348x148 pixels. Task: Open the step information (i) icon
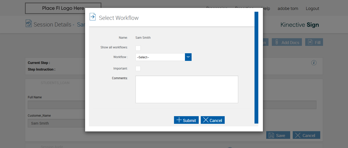pos(314,63)
